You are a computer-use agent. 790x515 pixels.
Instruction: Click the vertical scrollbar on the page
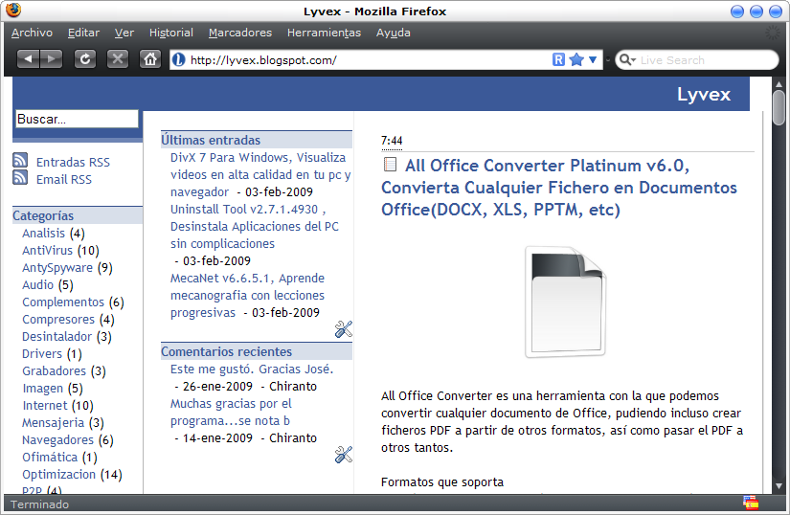[x=780, y=287]
